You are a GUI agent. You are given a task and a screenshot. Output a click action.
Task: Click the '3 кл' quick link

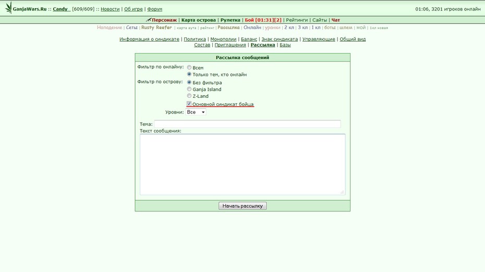303,28
